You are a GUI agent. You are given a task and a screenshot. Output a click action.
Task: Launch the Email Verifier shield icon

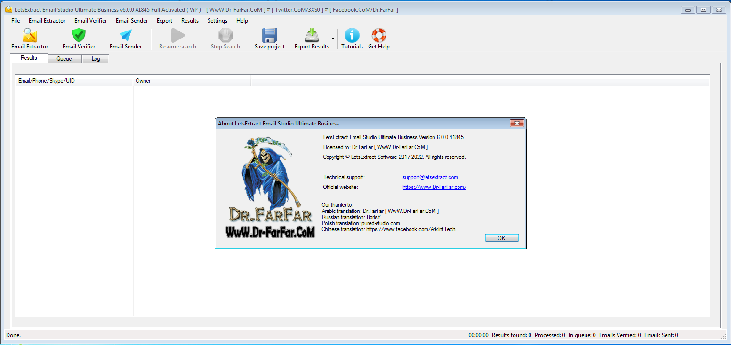click(x=79, y=36)
